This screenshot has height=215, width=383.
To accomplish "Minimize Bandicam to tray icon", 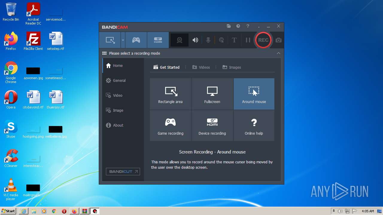I will tap(259, 26).
